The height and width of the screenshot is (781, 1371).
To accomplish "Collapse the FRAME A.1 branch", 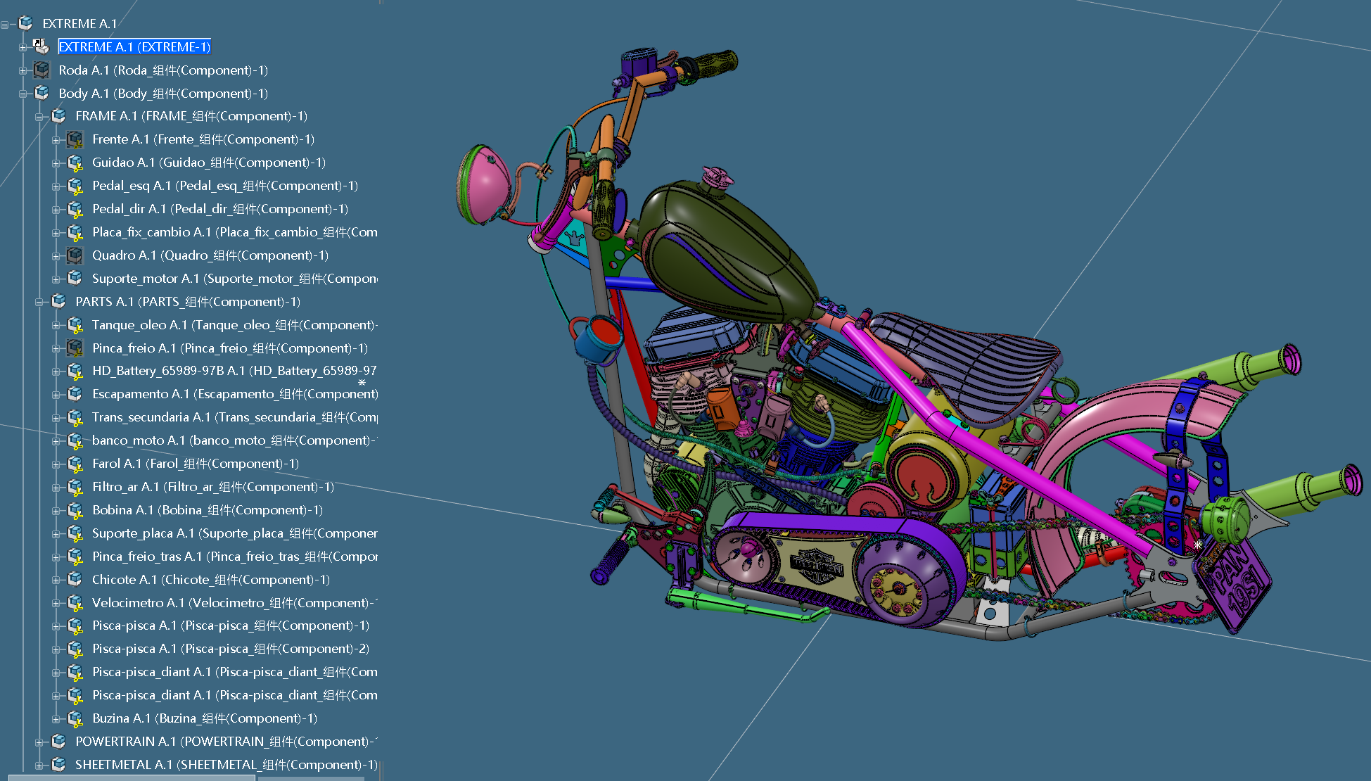I will (39, 117).
